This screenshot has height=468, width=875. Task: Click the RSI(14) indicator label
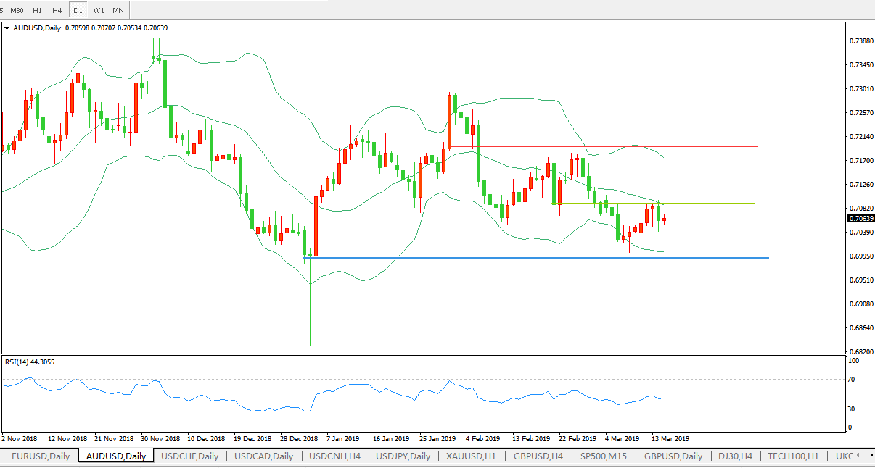[29, 362]
